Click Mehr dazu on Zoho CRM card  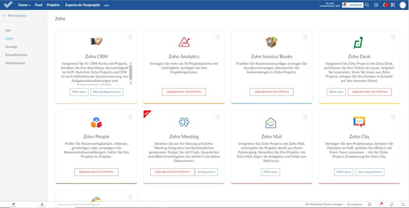(x=79, y=92)
